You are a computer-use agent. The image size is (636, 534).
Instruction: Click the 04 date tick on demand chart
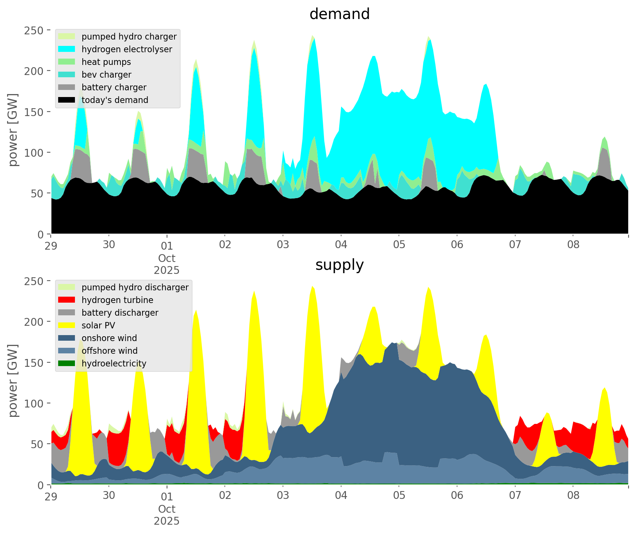coord(341,245)
